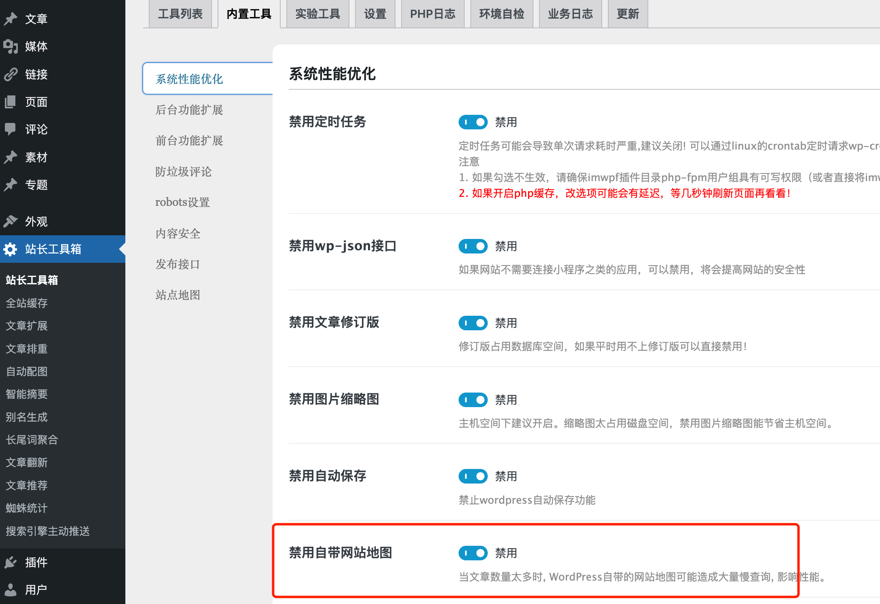Open the 实验工具 tab
Viewport: 880px width, 604px height.
(318, 14)
